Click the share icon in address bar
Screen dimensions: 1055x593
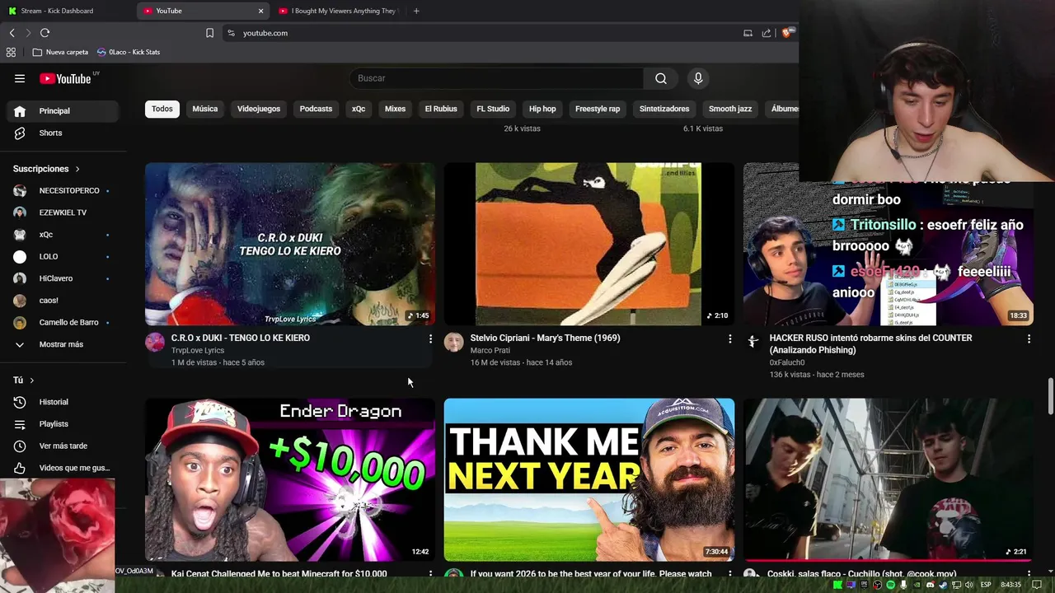point(767,33)
